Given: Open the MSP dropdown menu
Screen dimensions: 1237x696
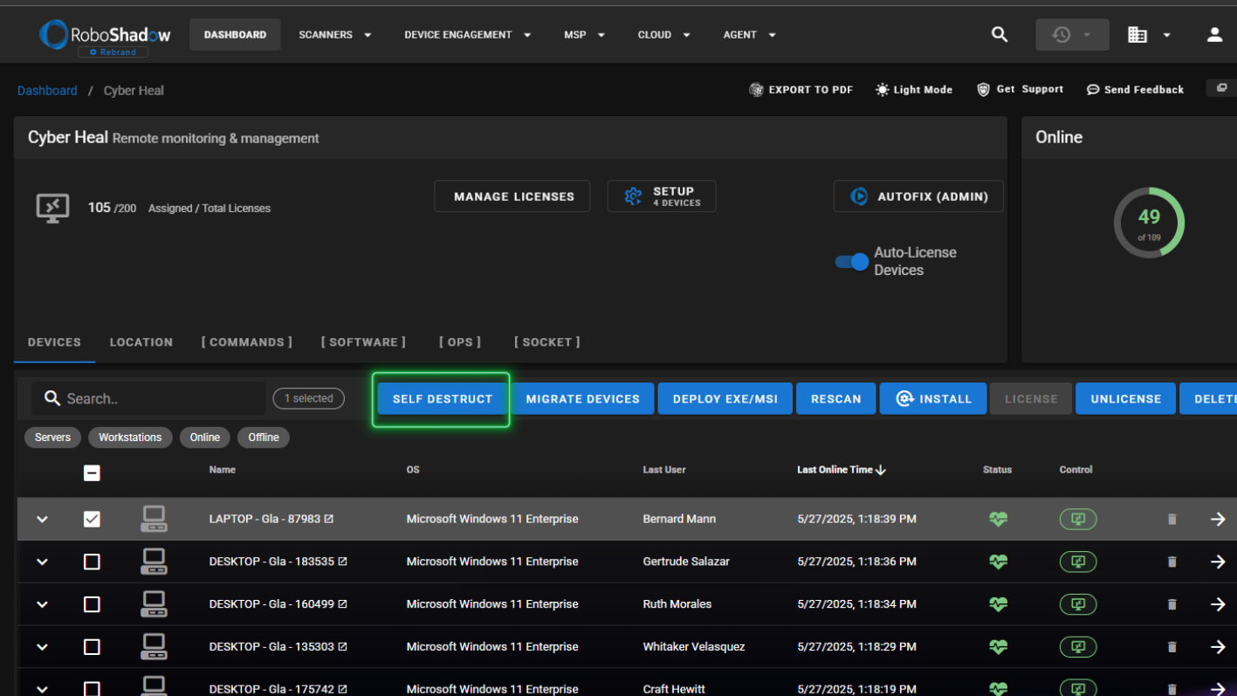Looking at the screenshot, I should tap(585, 35).
